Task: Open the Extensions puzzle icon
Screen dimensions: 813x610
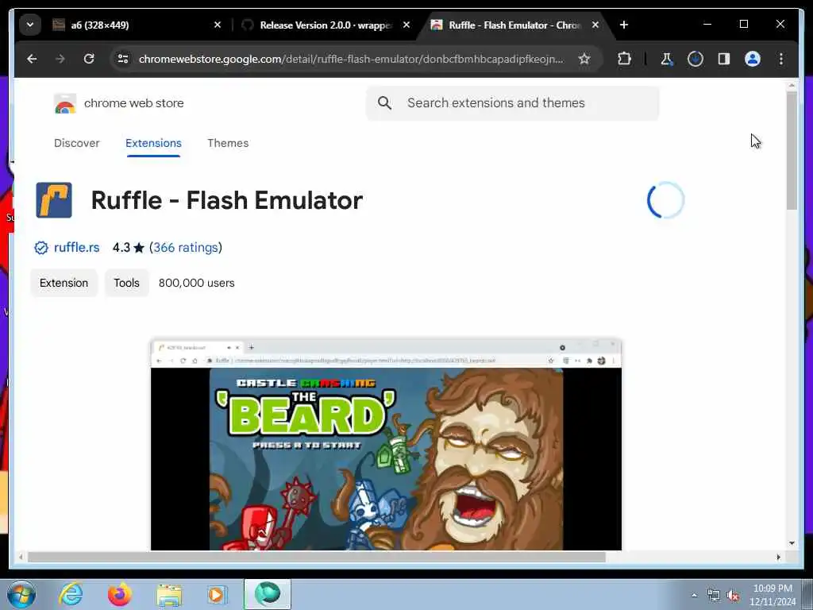Action: pos(624,59)
